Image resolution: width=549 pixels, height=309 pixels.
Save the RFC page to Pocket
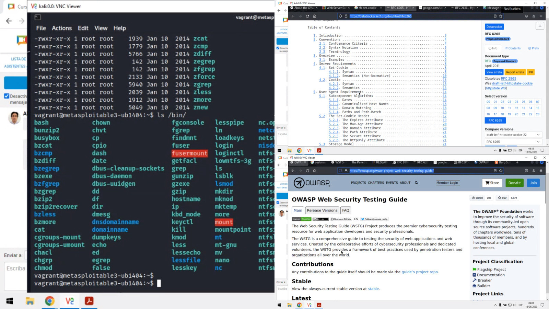pos(526,16)
